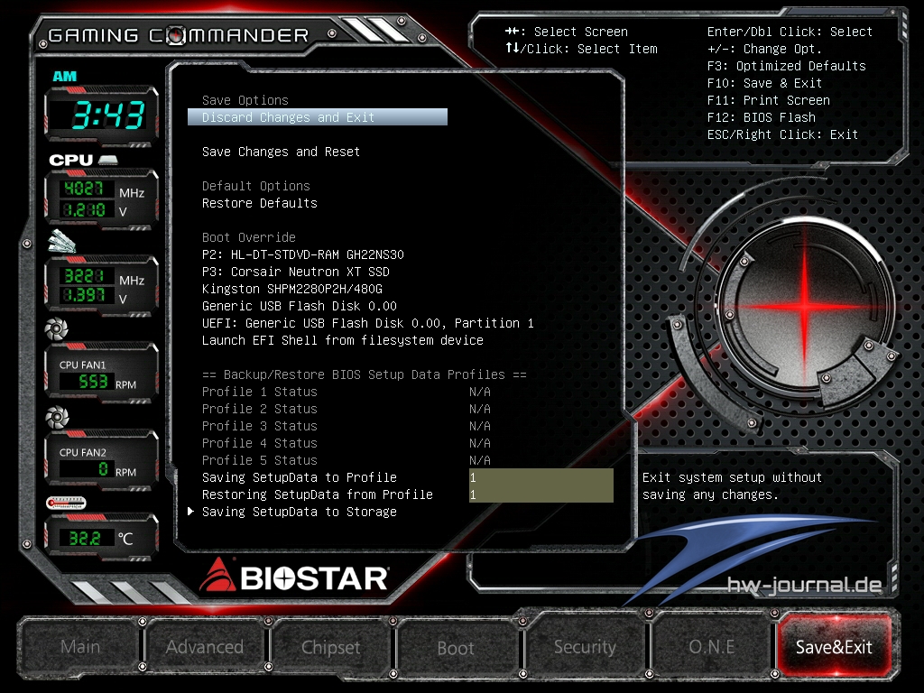Viewport: 924px width, 693px height.
Task: Switch to the Advanced tab
Action: pos(205,647)
